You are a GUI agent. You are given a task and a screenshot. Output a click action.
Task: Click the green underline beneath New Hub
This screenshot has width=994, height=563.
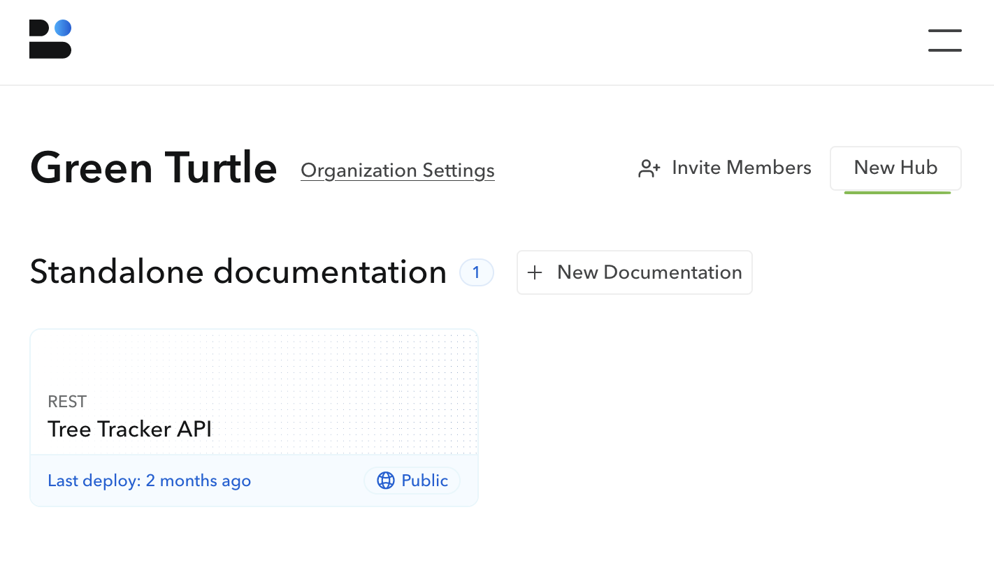pos(895,193)
